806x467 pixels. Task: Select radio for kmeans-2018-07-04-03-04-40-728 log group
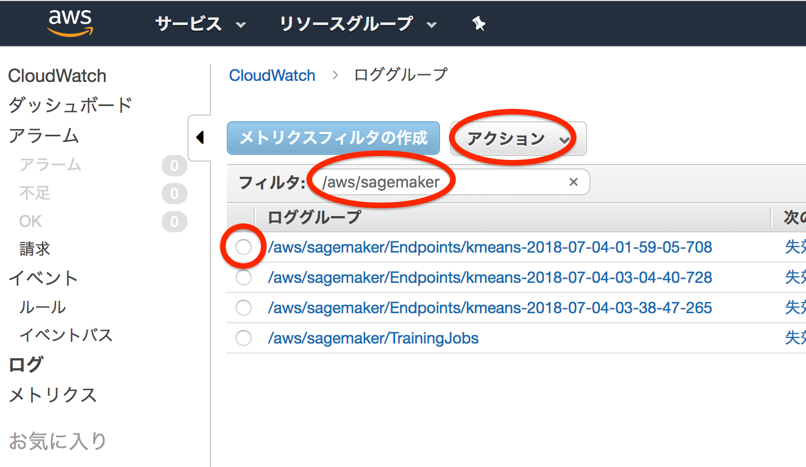[244, 277]
